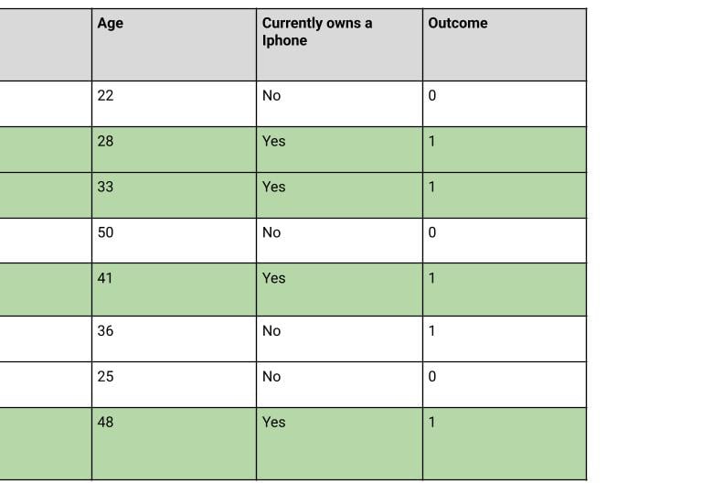Click 'Yes' in the age 33 row
702x494 pixels.
pos(273,187)
